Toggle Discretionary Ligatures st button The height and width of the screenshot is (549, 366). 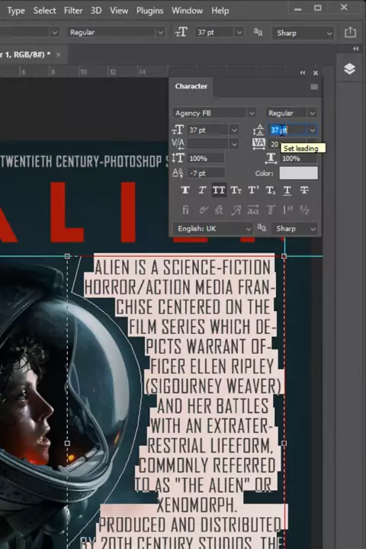point(219,210)
